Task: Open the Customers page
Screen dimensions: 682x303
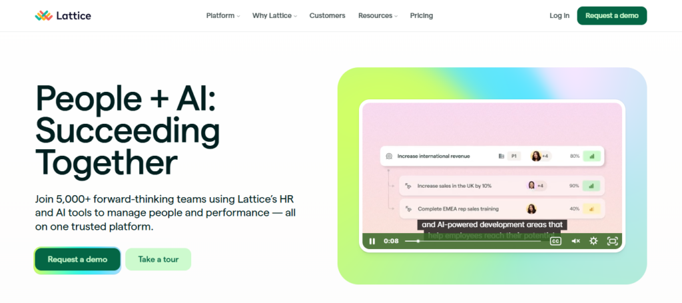Action: pos(328,16)
